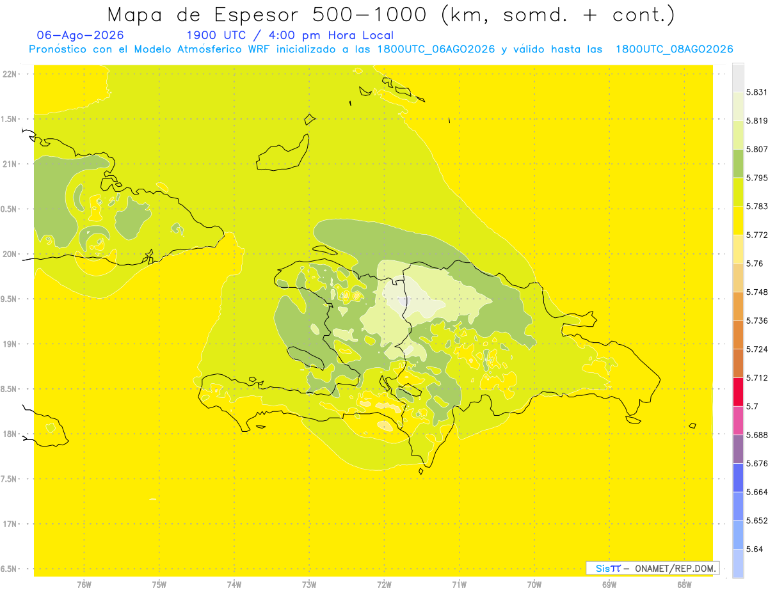Click the '68W' longitude label
Screen dimensions: 768x593
tap(684, 585)
